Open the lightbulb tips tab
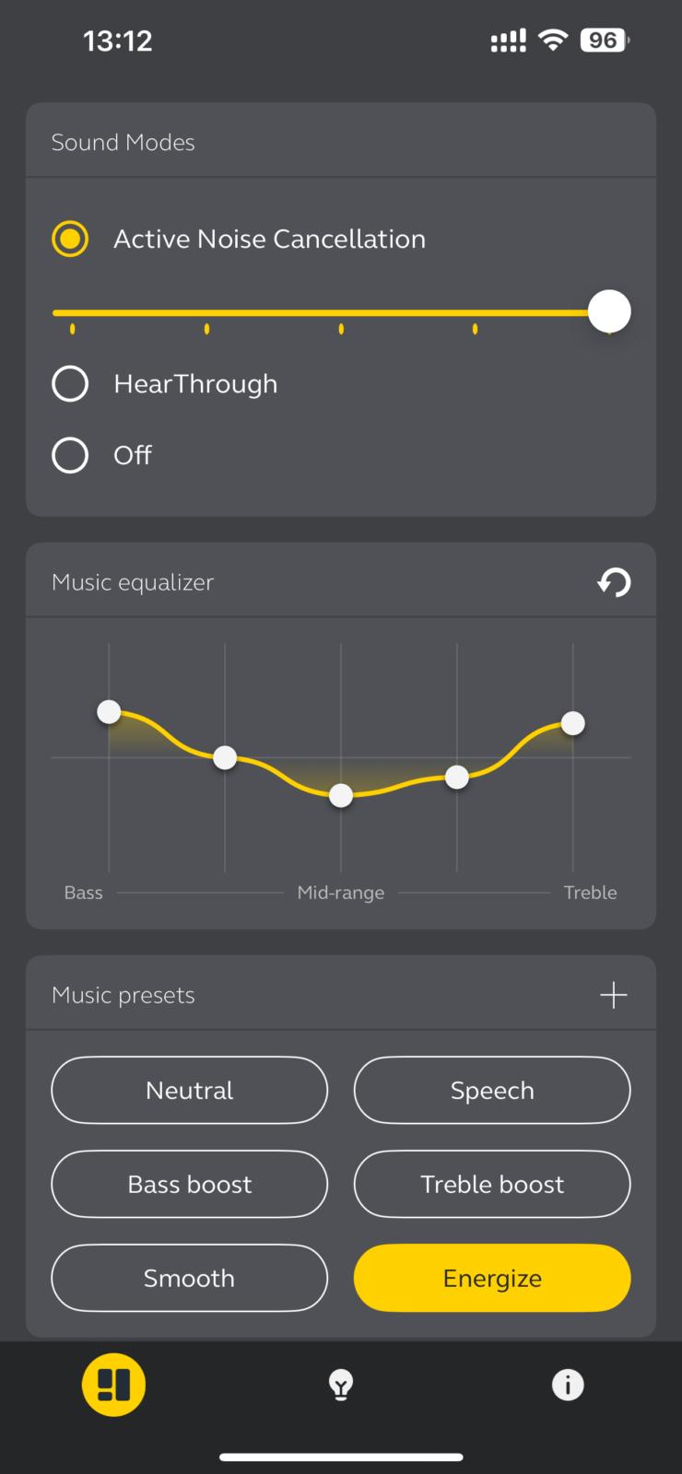The width and height of the screenshot is (682, 1474). click(x=341, y=1385)
